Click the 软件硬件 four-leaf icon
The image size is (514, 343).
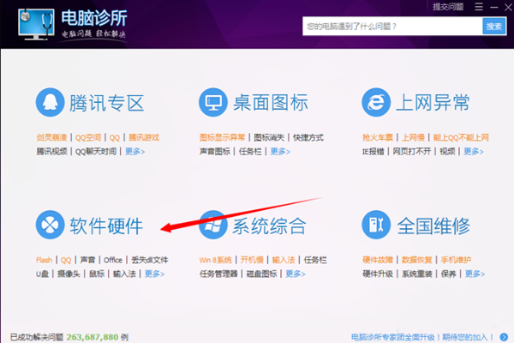[x=51, y=226]
